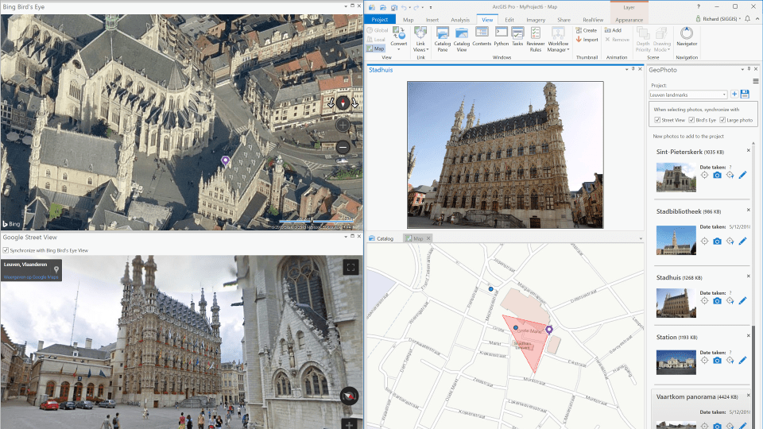The width and height of the screenshot is (763, 429).
Task: Open the Richard (SIGGIS) account menu
Action: tap(718, 19)
